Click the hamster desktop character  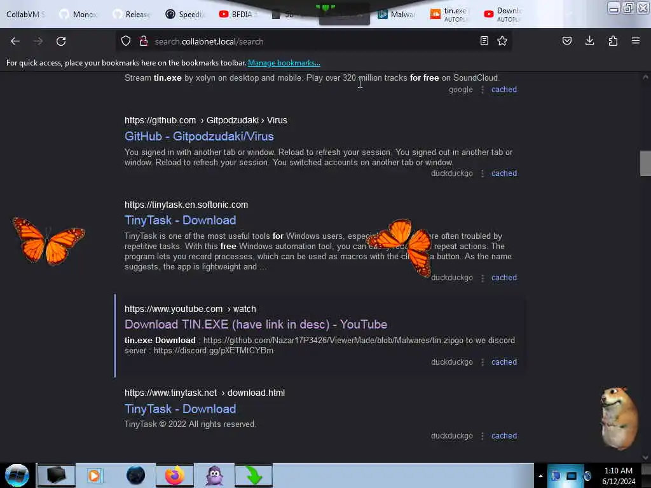point(619,418)
